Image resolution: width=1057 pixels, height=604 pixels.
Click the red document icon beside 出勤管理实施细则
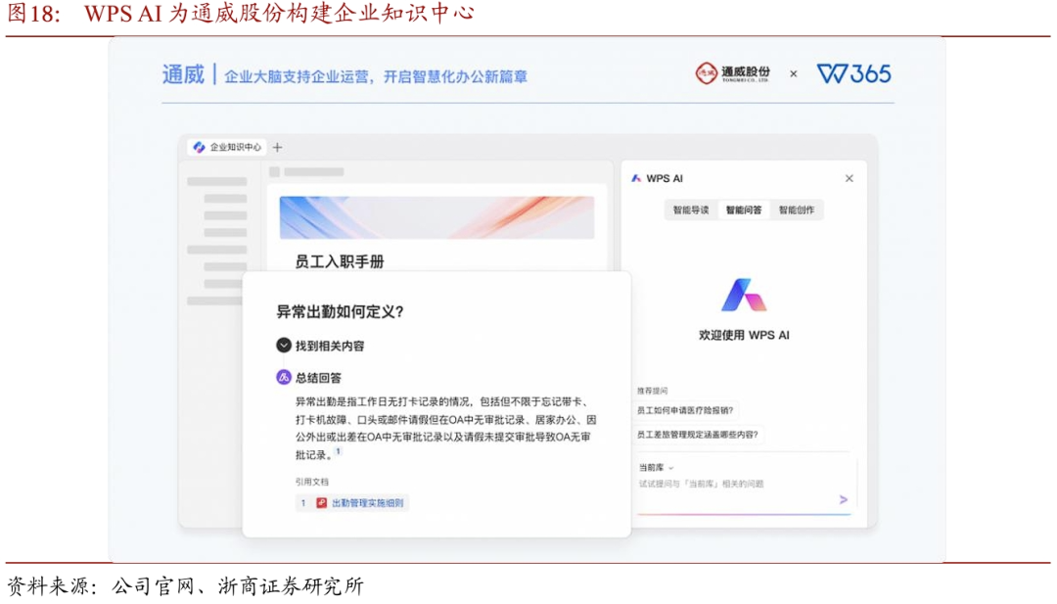[x=321, y=503]
